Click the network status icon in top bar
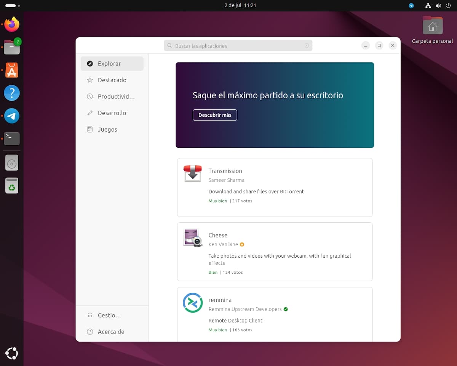Image resolution: width=457 pixels, height=366 pixels. click(x=428, y=6)
